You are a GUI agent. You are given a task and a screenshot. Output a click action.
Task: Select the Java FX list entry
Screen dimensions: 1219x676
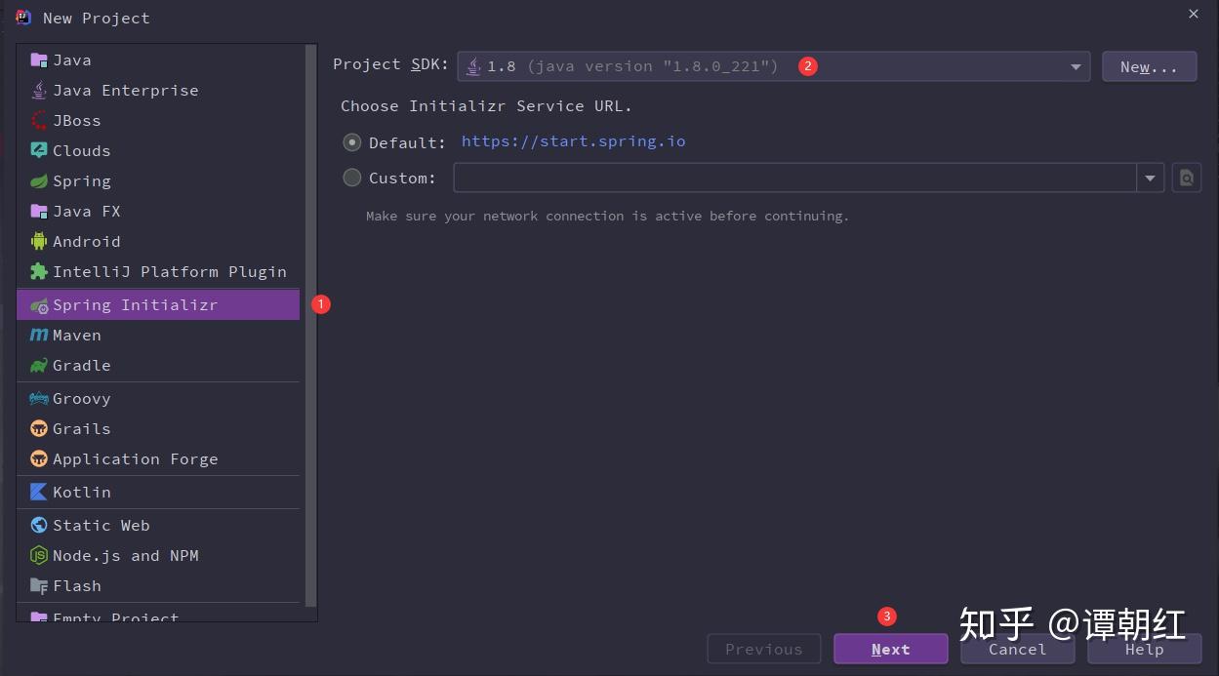coord(158,211)
